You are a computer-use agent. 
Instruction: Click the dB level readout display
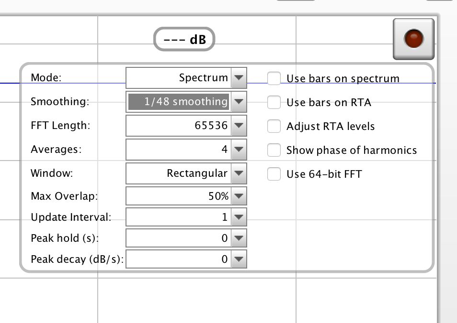[184, 40]
